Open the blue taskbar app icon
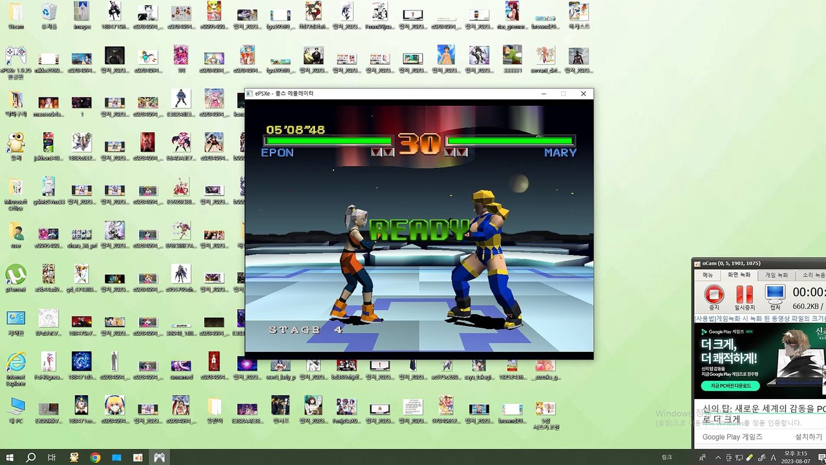The width and height of the screenshot is (826, 465). click(116, 457)
